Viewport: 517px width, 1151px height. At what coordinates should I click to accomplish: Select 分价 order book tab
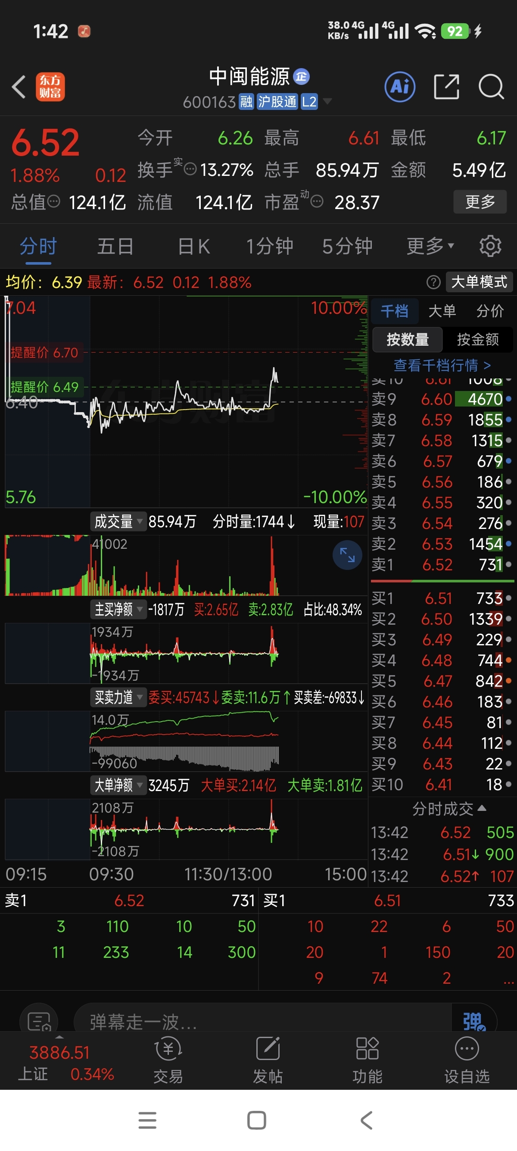tap(490, 310)
